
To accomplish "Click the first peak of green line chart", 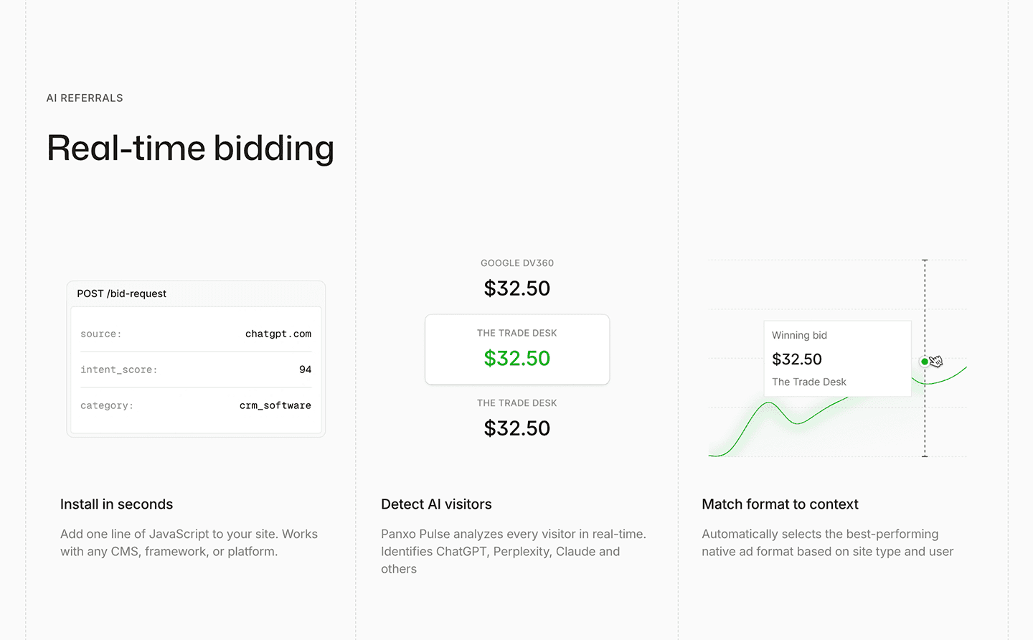I will (x=769, y=403).
